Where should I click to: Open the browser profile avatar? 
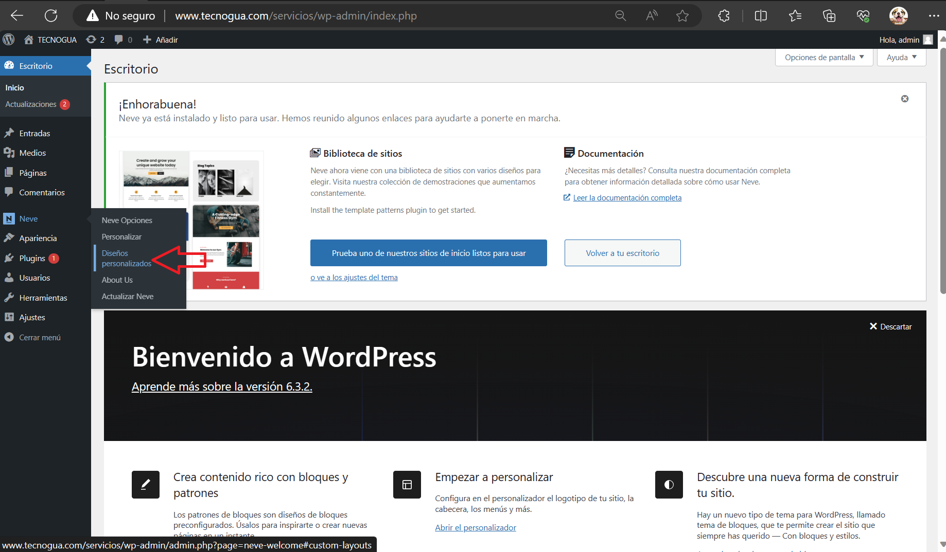pos(899,15)
